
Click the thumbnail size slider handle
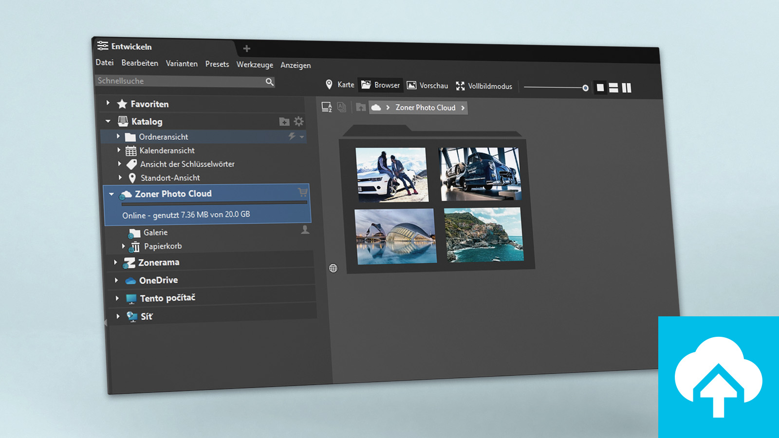(x=585, y=88)
